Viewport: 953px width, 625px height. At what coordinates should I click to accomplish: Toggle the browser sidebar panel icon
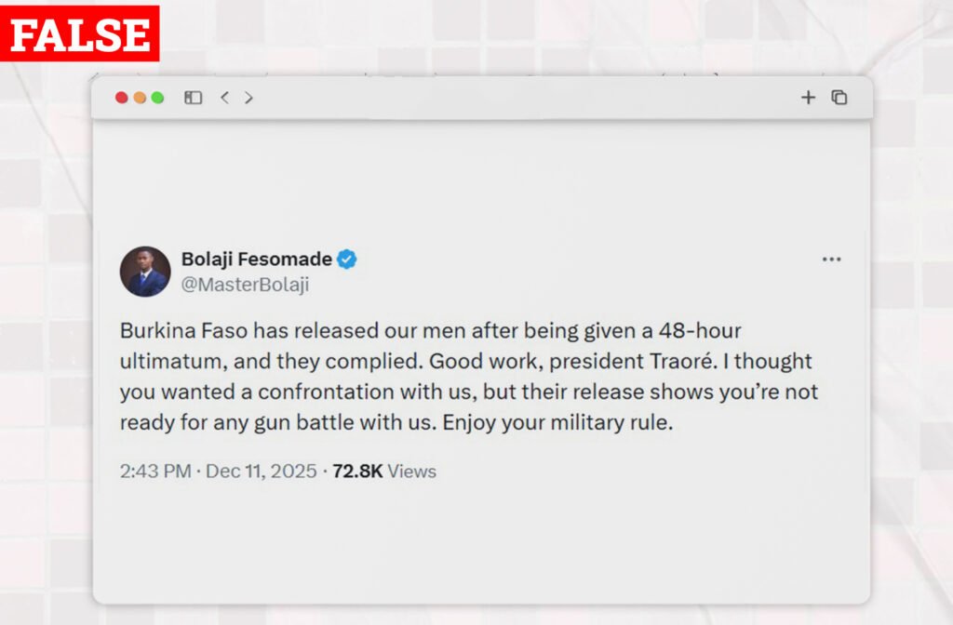tap(194, 98)
